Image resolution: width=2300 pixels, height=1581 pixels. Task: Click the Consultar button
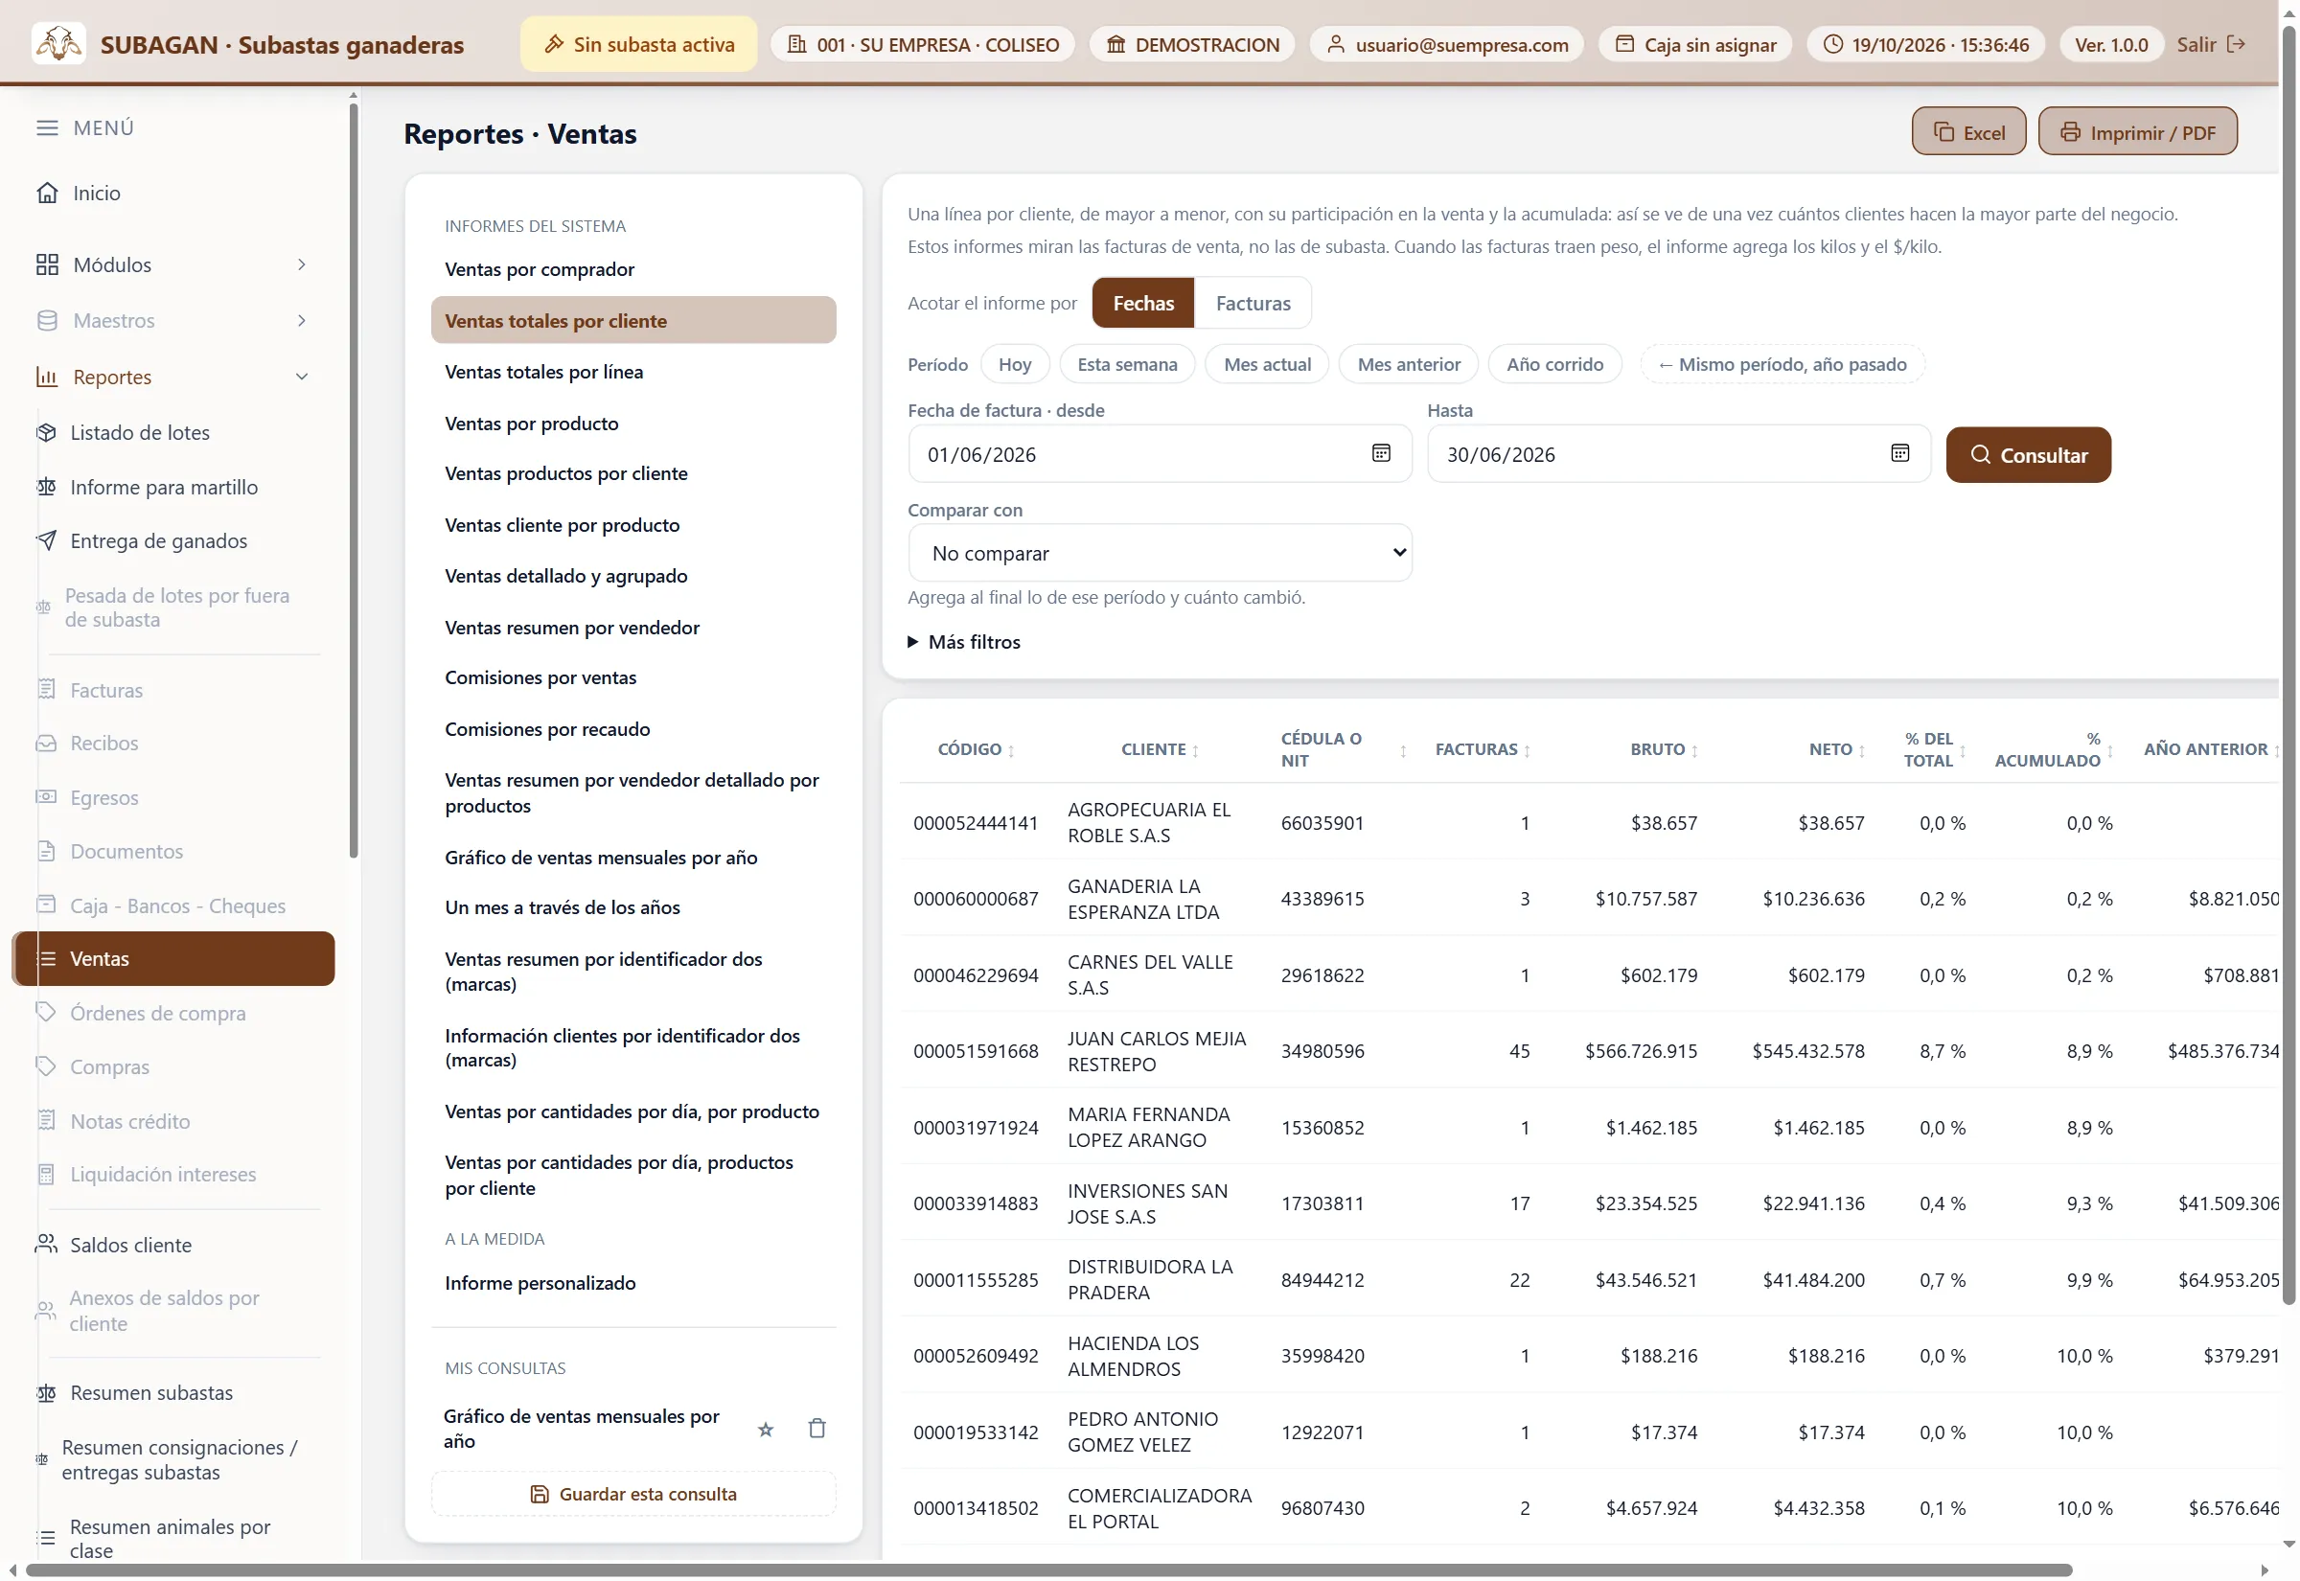2028,455
